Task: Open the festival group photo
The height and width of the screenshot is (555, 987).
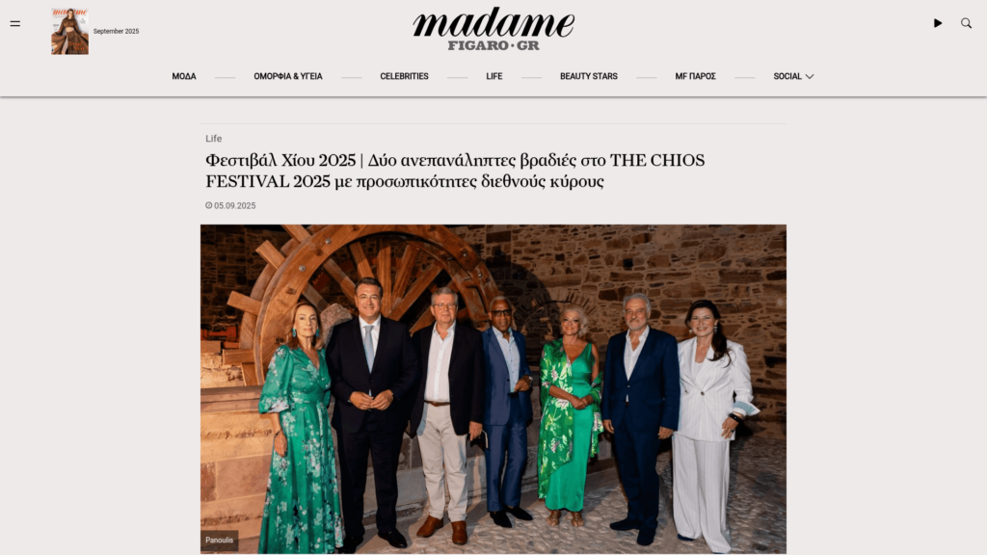Action: 493,389
